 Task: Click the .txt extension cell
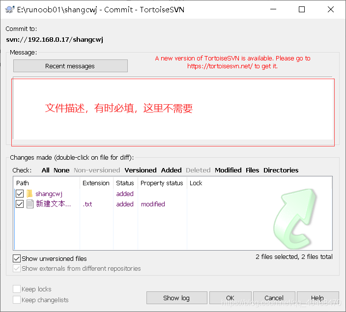87,204
